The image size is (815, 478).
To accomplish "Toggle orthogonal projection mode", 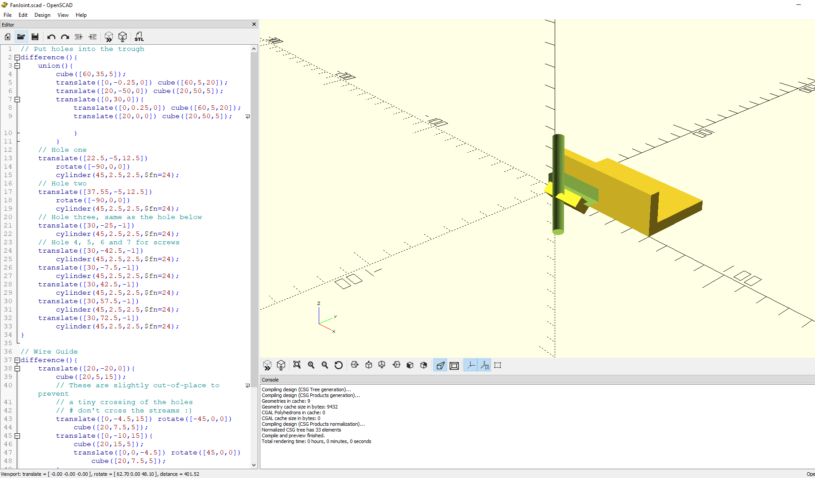I will click(454, 365).
